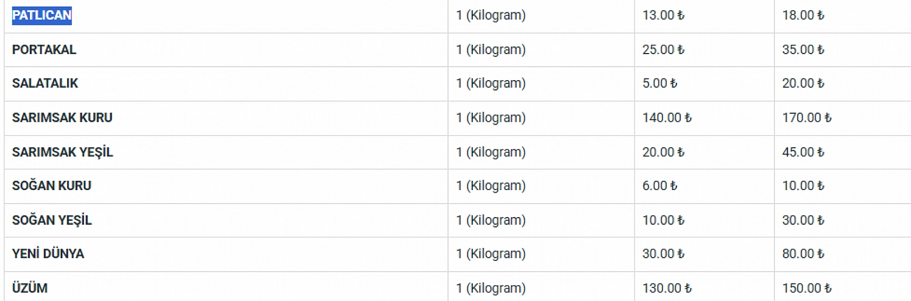Click the 13.00 ₺ price for PATLICAN
This screenshot has width=911, height=301.
(x=663, y=15)
